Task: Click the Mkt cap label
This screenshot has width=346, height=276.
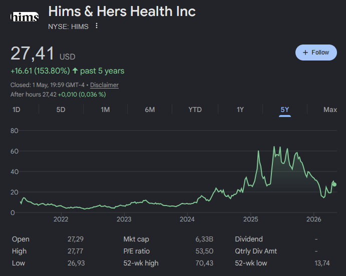Action: click(136, 239)
